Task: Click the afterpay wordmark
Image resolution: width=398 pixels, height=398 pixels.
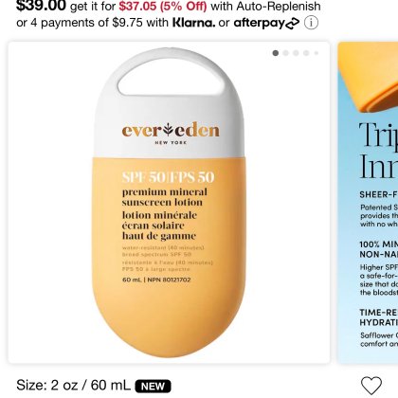Action: (x=259, y=23)
